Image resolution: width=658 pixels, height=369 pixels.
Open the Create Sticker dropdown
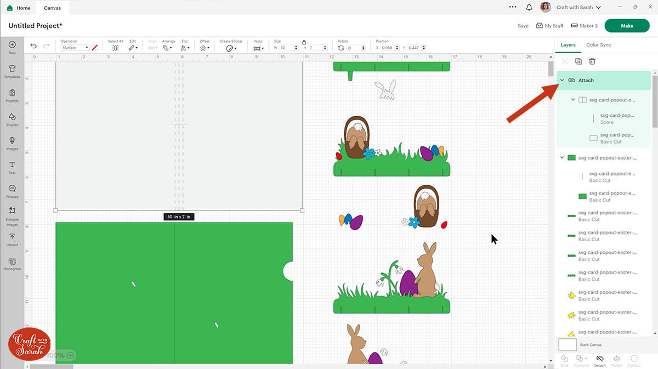232,48
